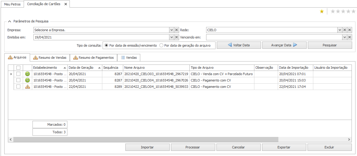The image size is (357, 156).
Task: Sort by the Nome Arquivo column header
Action: [x=156, y=68]
